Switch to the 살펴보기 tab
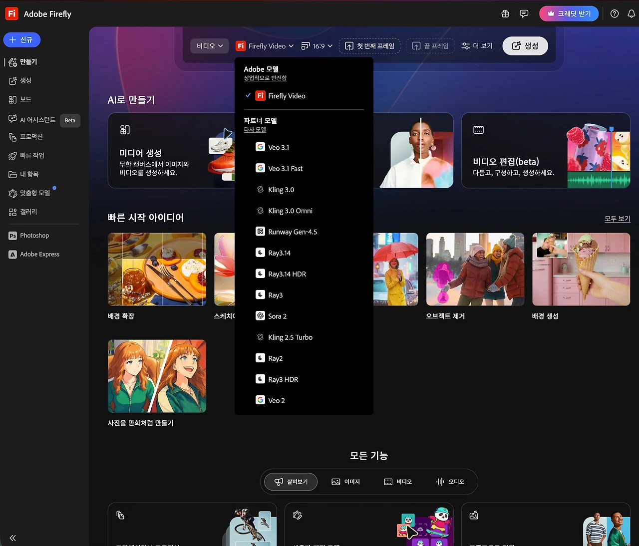 pyautogui.click(x=291, y=482)
